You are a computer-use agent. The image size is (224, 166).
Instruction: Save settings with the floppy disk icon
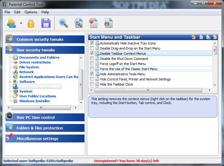click(x=46, y=23)
